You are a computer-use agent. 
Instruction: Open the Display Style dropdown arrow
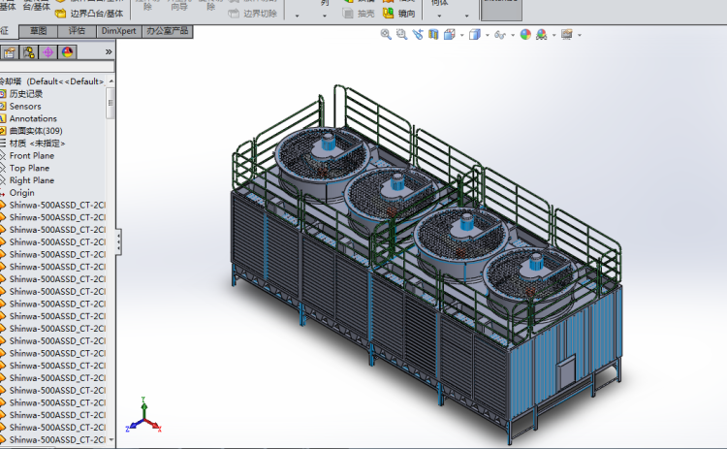(x=486, y=35)
